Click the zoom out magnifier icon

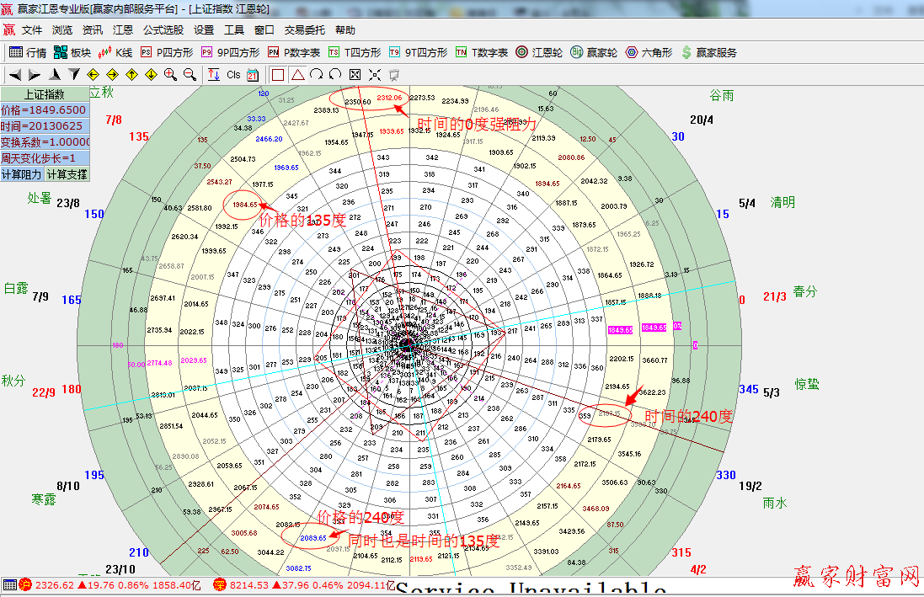coord(190,74)
